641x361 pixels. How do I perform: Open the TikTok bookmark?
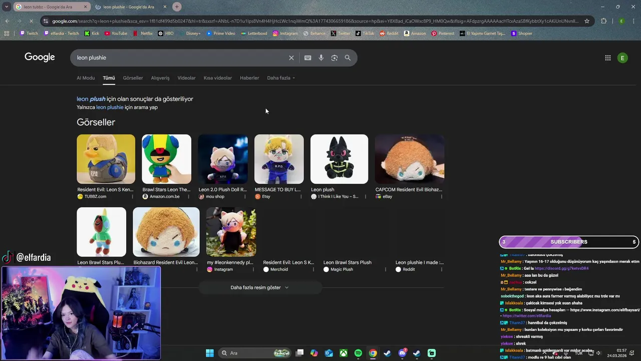point(365,34)
